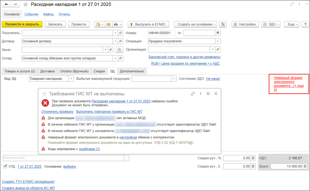Screen dimensions: 310x191
Task: Expand the Договор dropdown
Action: [x=115, y=41]
